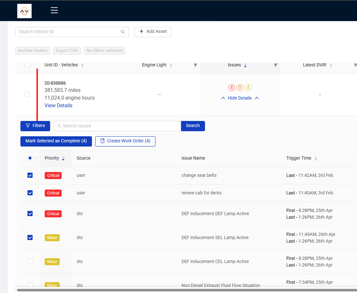Click the blue Search button
This screenshot has width=357, height=293.
coord(193,126)
